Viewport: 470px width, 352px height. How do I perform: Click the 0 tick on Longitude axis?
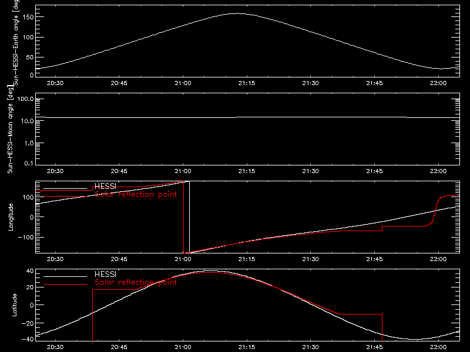coord(32,217)
